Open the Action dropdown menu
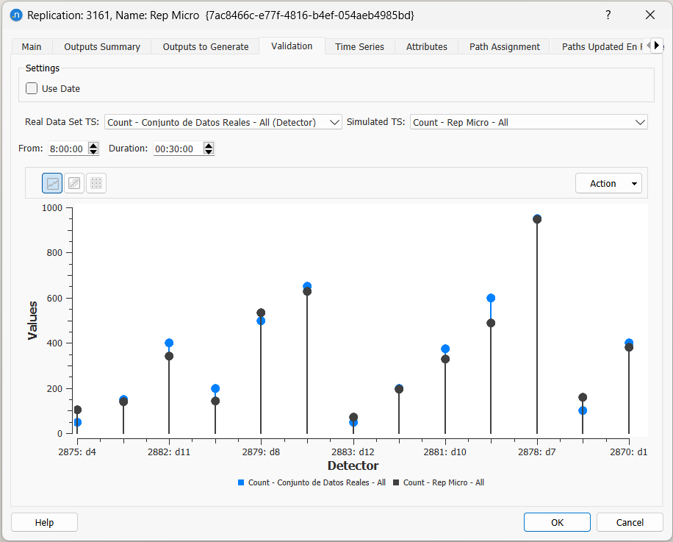Image resolution: width=673 pixels, height=542 pixels. pos(608,182)
